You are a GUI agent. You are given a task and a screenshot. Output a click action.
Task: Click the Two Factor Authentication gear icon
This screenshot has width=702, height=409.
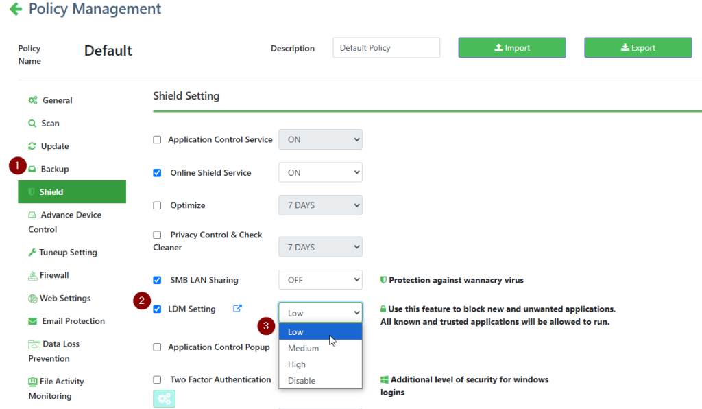click(x=164, y=399)
